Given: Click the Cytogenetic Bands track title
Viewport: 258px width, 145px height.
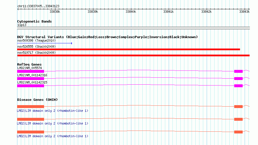Looking at the screenshot, I should pyautogui.click(x=34, y=21).
